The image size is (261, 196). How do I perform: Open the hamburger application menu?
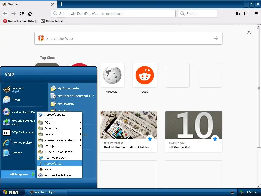coord(256,14)
